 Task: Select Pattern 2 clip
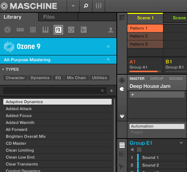point(145,36)
